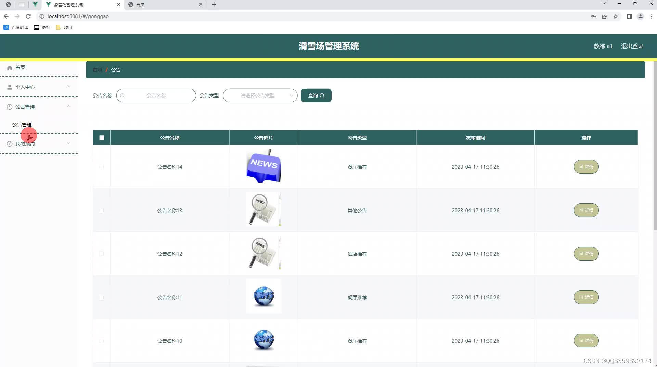Viewport: 657px width, 367px height.
Task: Open 详情 for 公告名称13
Action: click(x=586, y=210)
